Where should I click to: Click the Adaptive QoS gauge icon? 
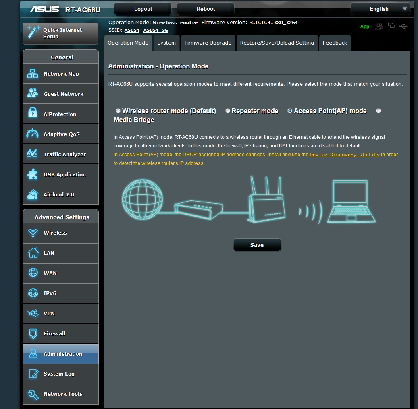(x=33, y=133)
